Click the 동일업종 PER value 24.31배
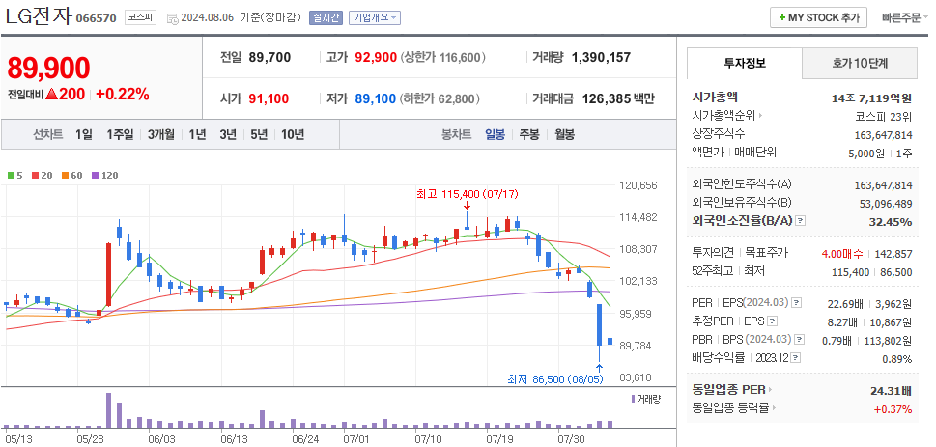Screen dimensions: 936x447 click(892, 391)
